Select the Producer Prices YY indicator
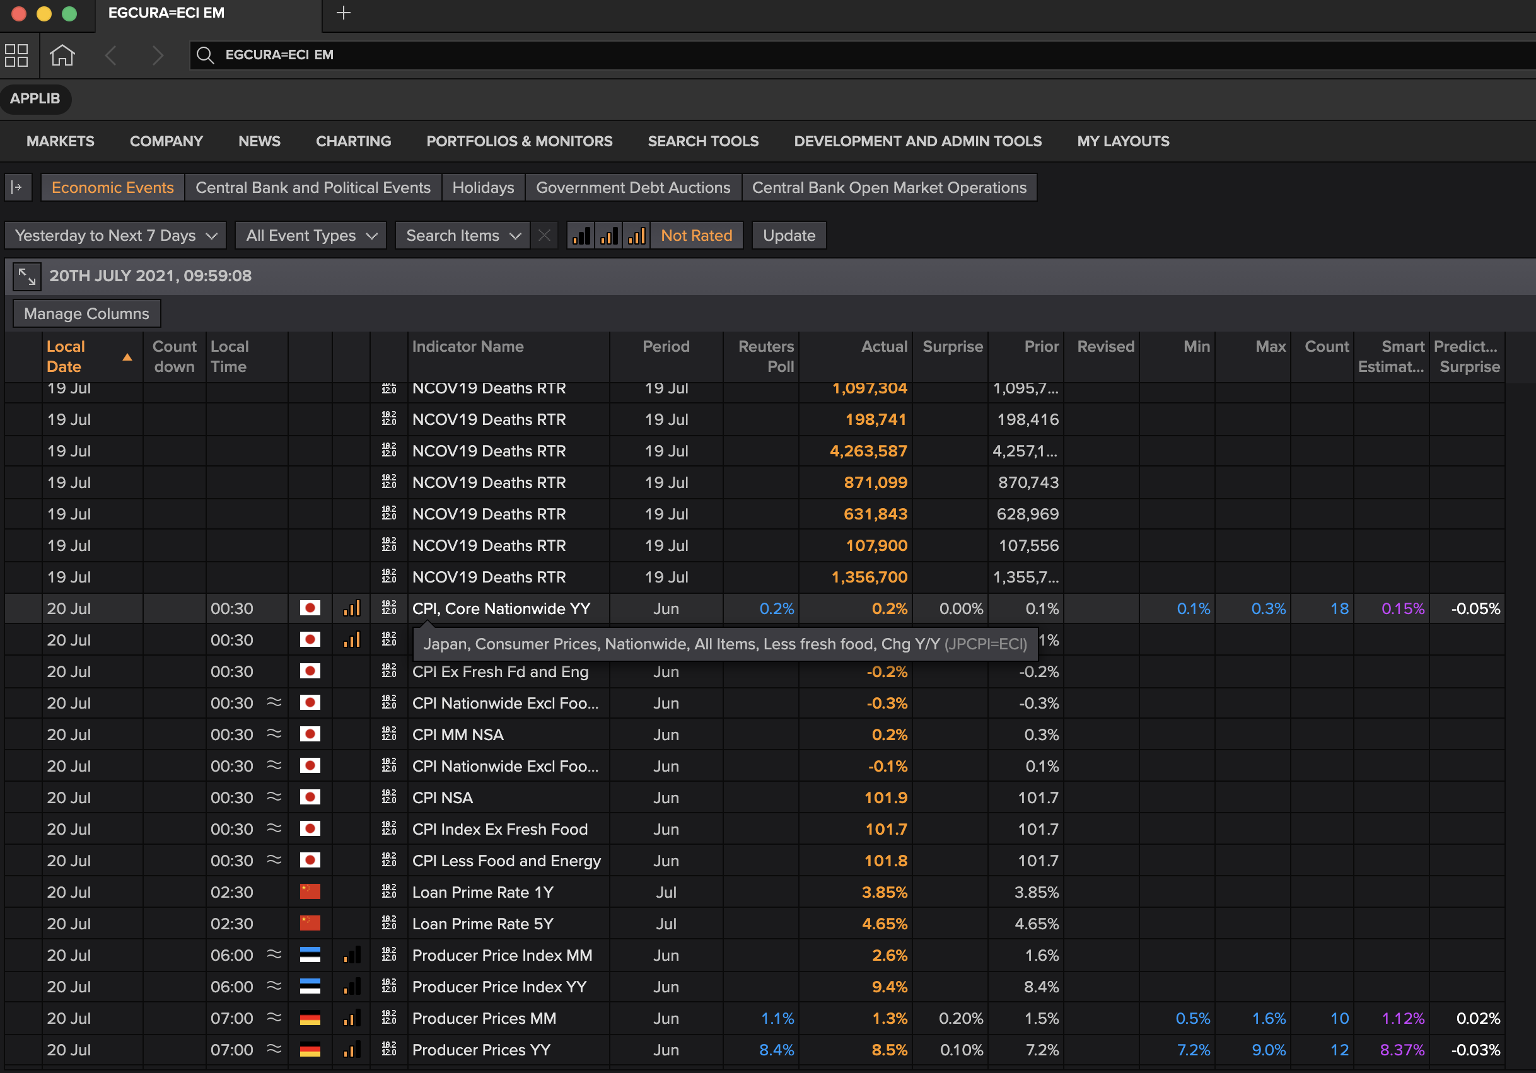1536x1073 pixels. tap(481, 1050)
